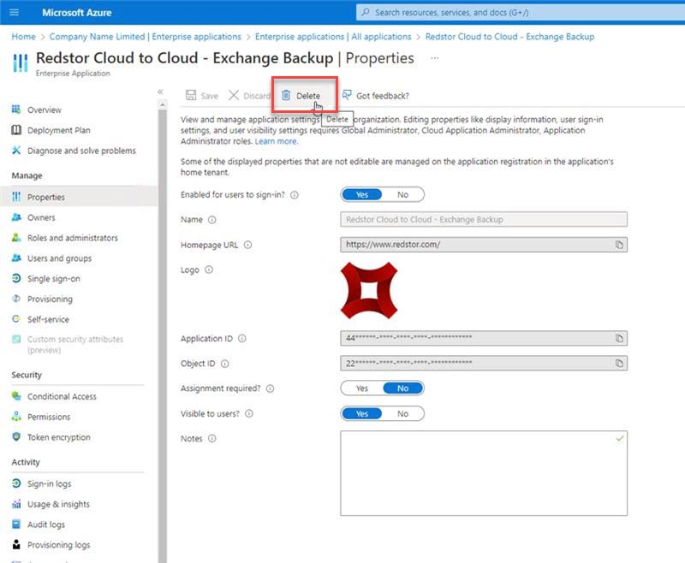This screenshot has width=685, height=563.
Task: Copy the Homepage URL to clipboard
Action: (619, 245)
